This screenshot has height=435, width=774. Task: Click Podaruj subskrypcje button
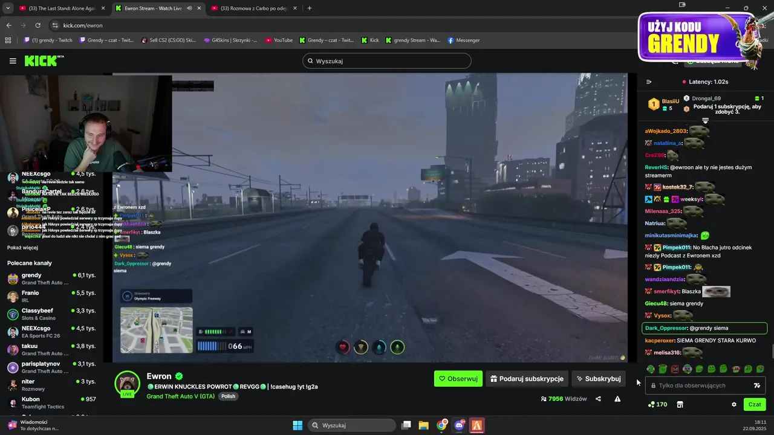(x=527, y=379)
